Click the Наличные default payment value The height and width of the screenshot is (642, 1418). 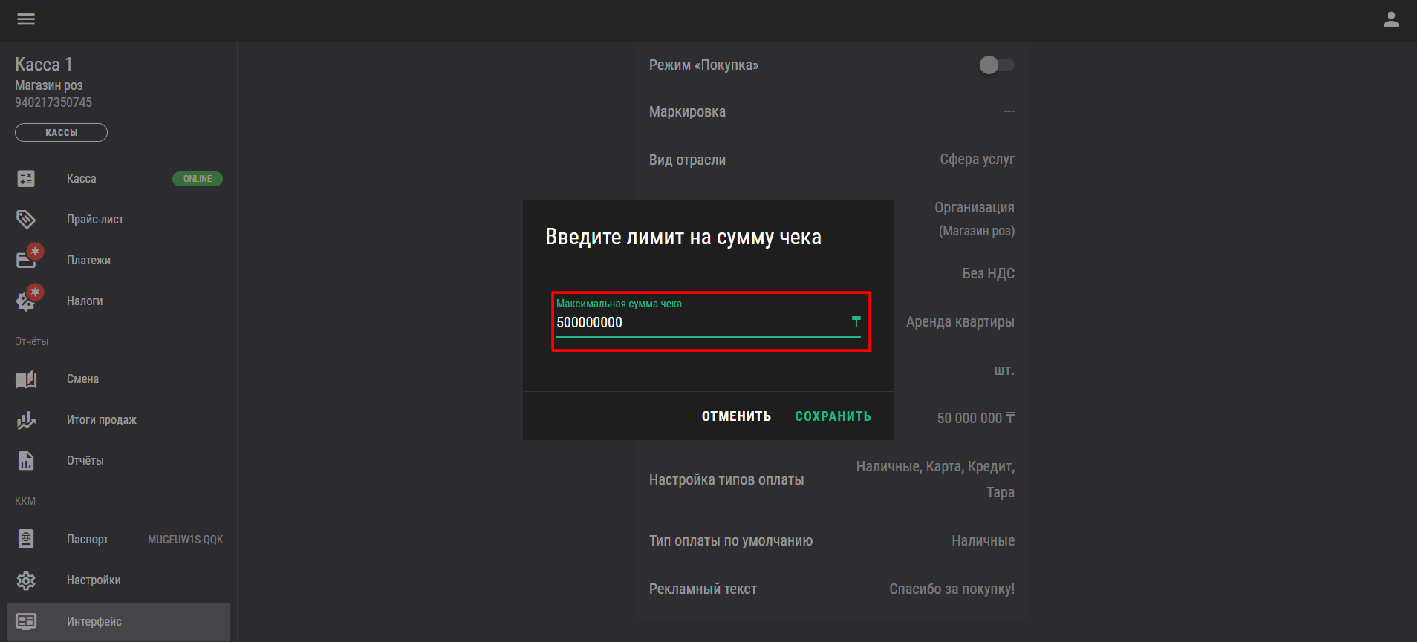pyautogui.click(x=983, y=540)
